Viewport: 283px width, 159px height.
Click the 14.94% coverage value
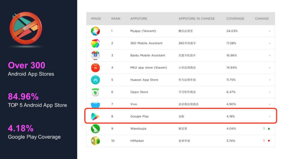[231, 68]
